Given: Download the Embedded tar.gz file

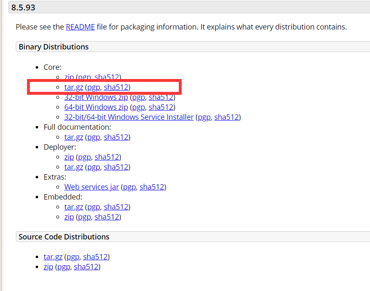Looking at the screenshot, I should [74, 207].
